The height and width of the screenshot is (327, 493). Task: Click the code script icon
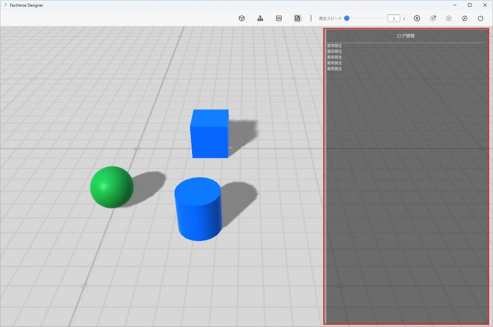point(279,18)
